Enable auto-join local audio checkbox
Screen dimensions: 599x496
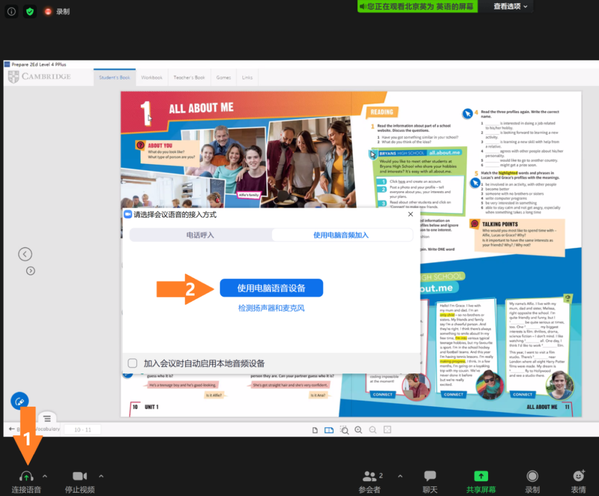coord(133,363)
